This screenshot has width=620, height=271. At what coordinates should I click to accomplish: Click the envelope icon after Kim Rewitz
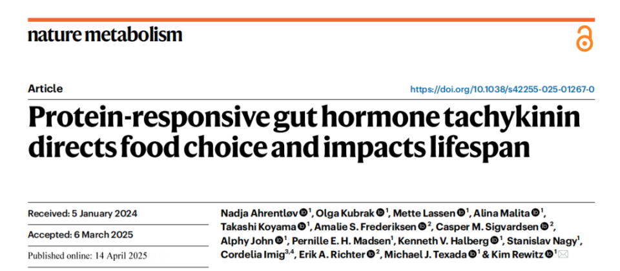[x=562, y=255]
